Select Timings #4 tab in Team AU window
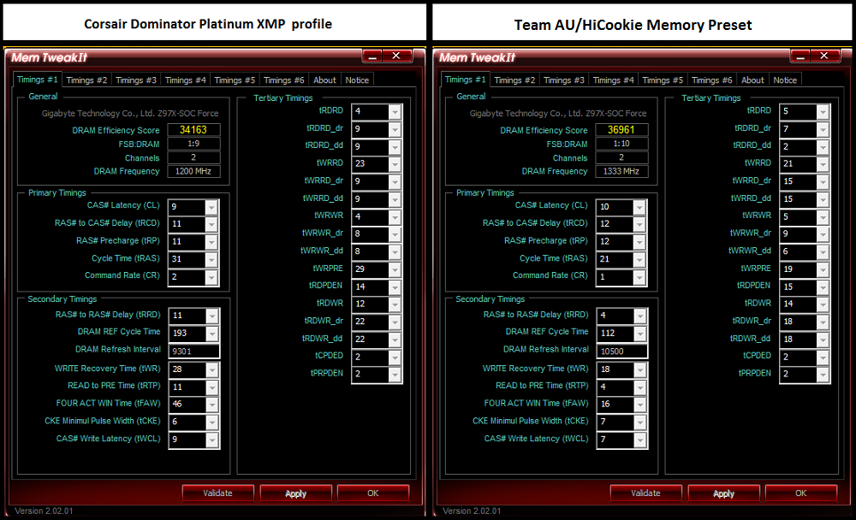The height and width of the screenshot is (520, 856). pyautogui.click(x=614, y=80)
